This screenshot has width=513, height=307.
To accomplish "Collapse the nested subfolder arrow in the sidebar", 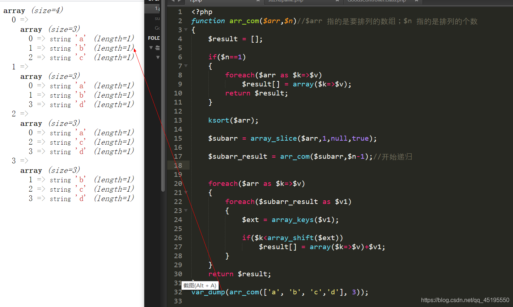I will (x=158, y=57).
